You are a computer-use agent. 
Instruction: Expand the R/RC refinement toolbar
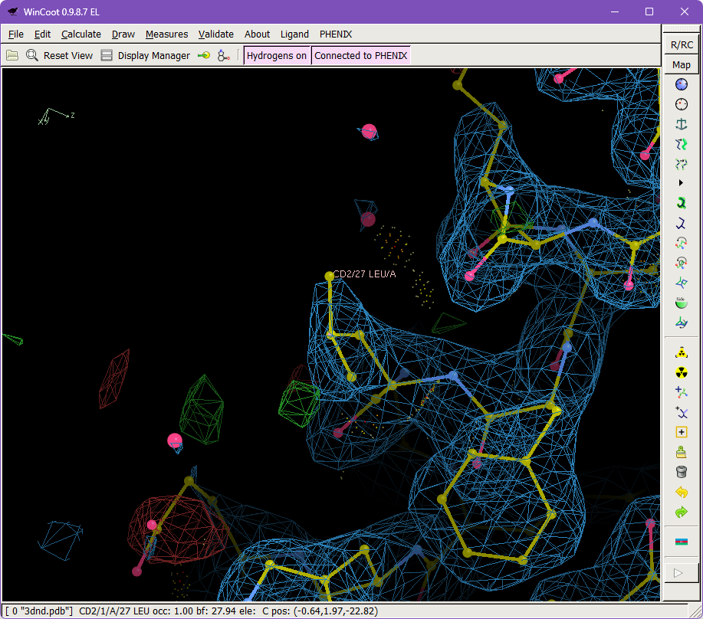tap(681, 44)
